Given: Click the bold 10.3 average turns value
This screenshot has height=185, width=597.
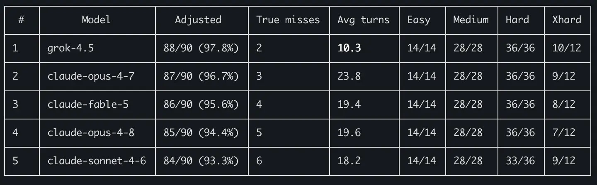Looking at the screenshot, I should point(349,48).
